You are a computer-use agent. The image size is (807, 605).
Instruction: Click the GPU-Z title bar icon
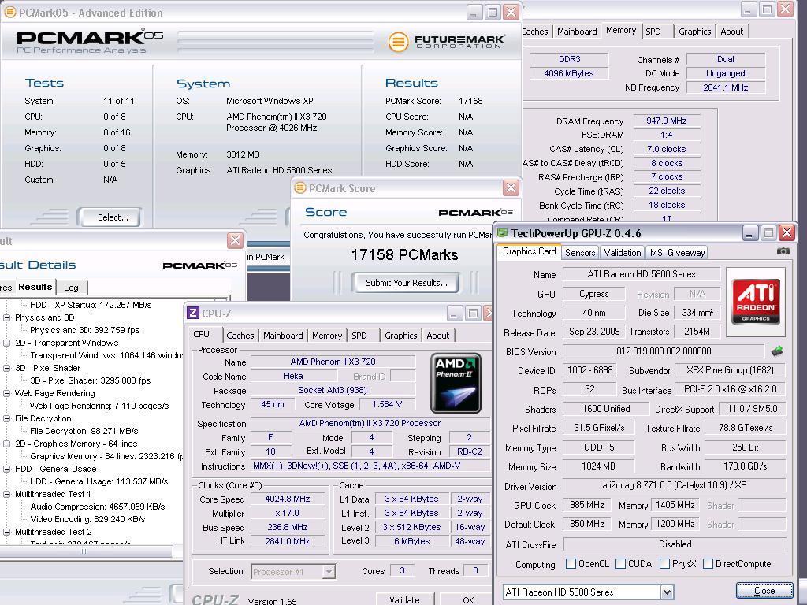(x=503, y=233)
